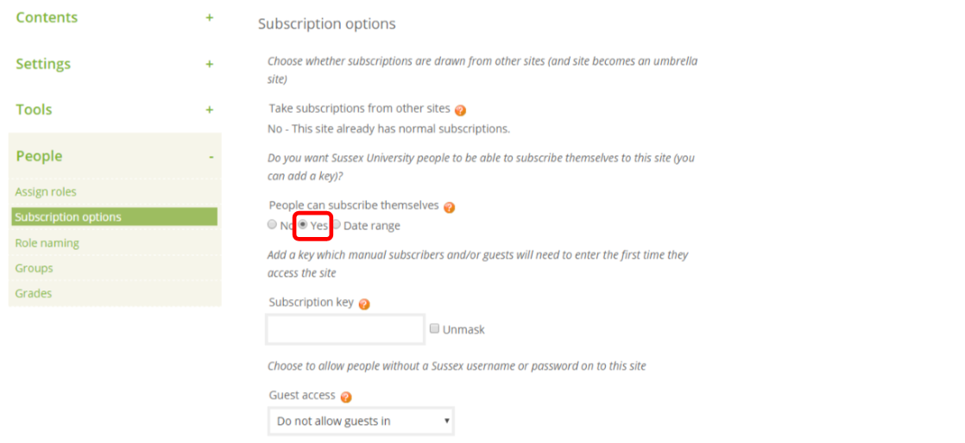Select the No radio button
Screen dimensions: 965x443
point(272,225)
